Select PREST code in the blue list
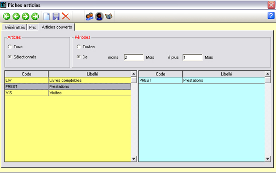 click(x=161, y=81)
